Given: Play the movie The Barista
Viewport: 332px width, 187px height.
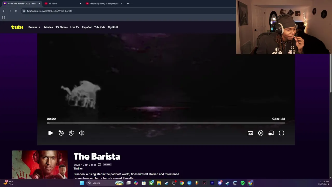Looking at the screenshot, I should click(x=51, y=133).
